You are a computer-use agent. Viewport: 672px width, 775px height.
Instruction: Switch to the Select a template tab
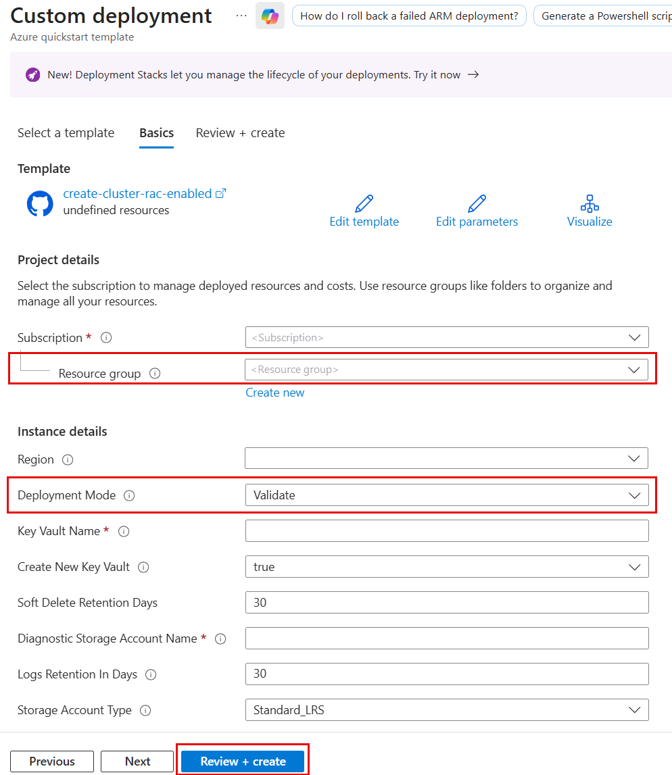(66, 133)
